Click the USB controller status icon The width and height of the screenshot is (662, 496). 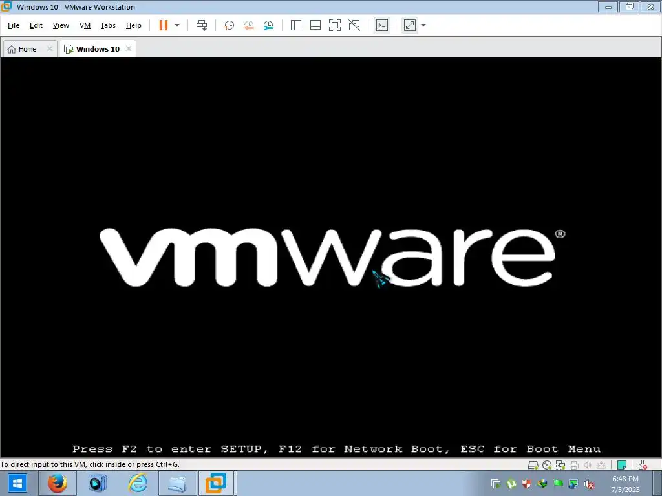click(x=601, y=465)
